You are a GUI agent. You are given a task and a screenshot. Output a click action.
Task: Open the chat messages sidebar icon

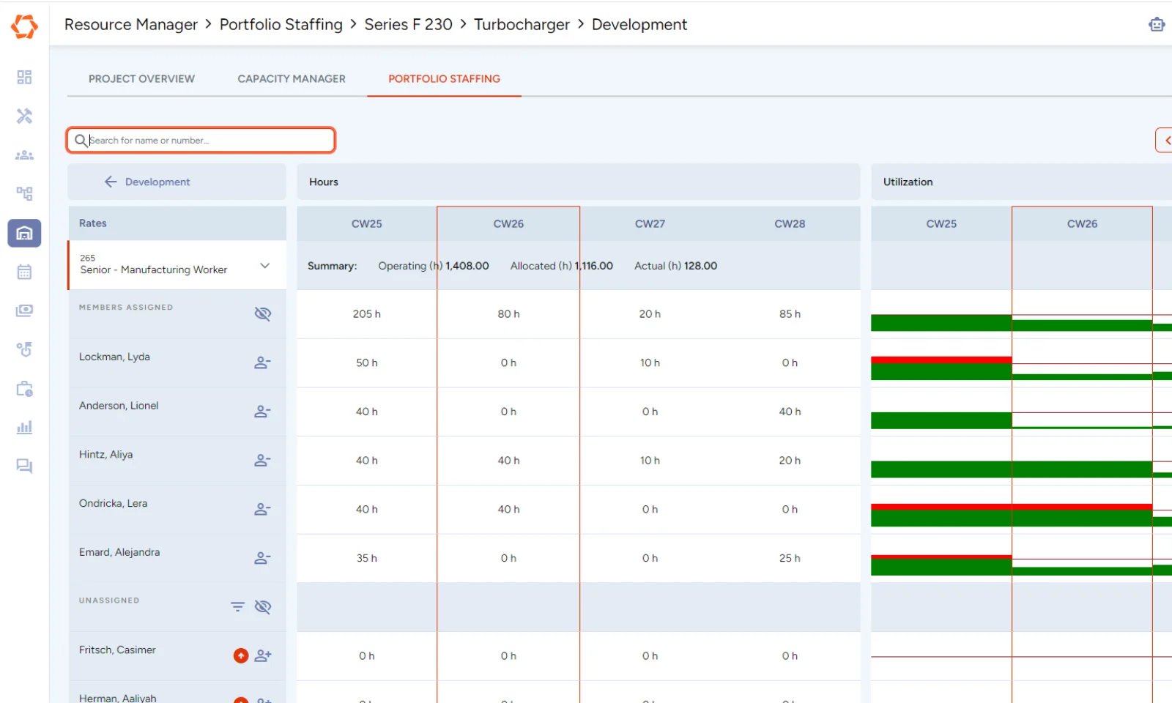pyautogui.click(x=24, y=466)
